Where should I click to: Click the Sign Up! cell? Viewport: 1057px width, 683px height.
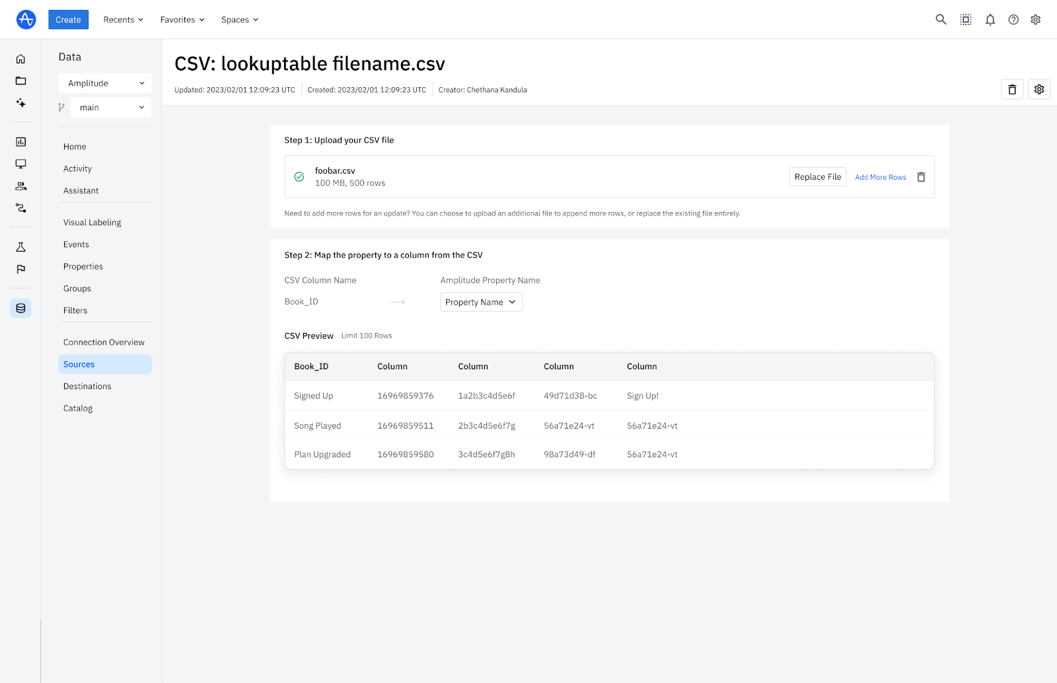point(643,396)
